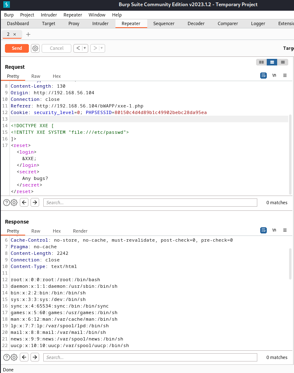The width and height of the screenshot is (294, 373).
Task: Click the Response panel vertical scrollbar
Action: click(x=290, y=263)
